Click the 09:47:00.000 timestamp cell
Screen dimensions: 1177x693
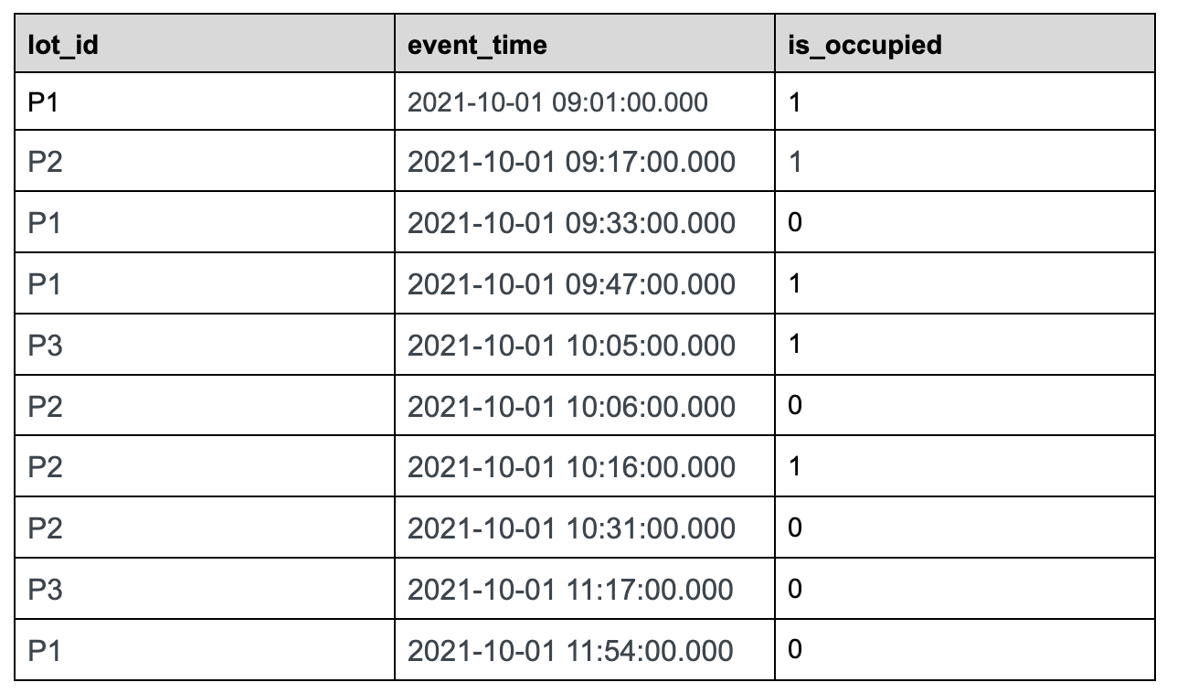[571, 284]
